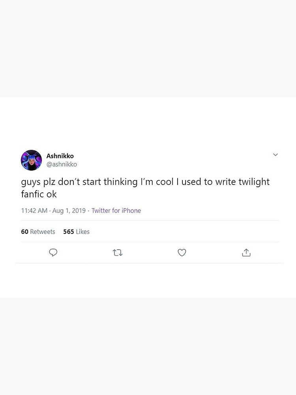Click the tweet's first line of text
Viewport: 296px width, 395px height.
(x=145, y=182)
